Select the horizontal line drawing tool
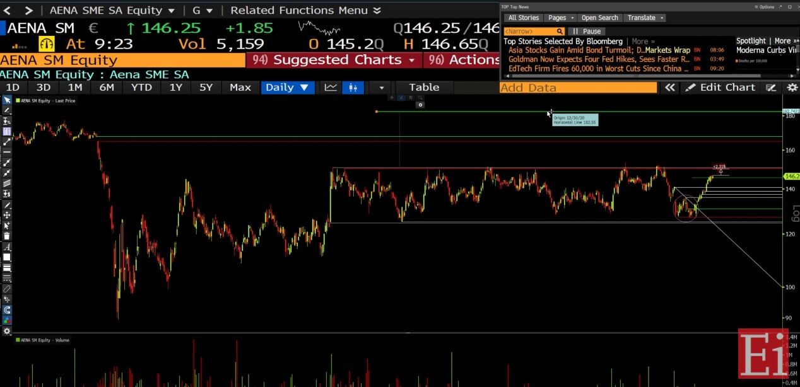Screen dimensions: 800x387 pos(7,153)
